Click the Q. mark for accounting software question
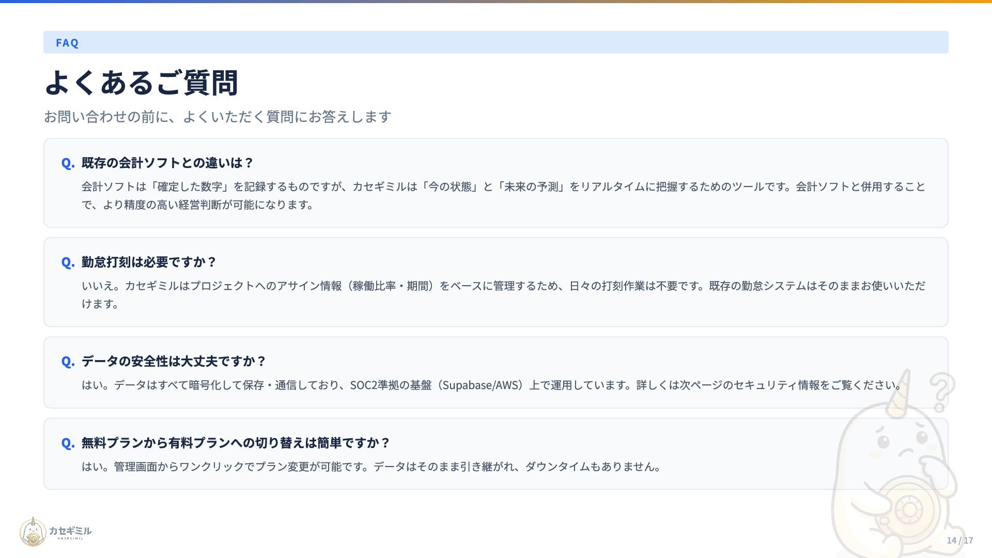Screen dimensions: 992x558 pyautogui.click(x=68, y=163)
